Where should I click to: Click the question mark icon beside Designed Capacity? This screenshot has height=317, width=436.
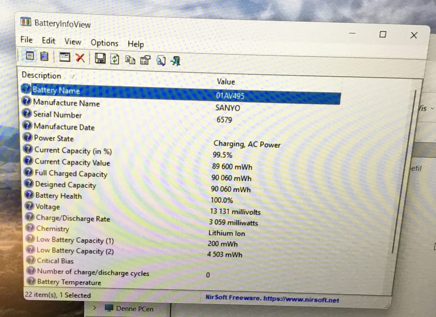tap(29, 183)
